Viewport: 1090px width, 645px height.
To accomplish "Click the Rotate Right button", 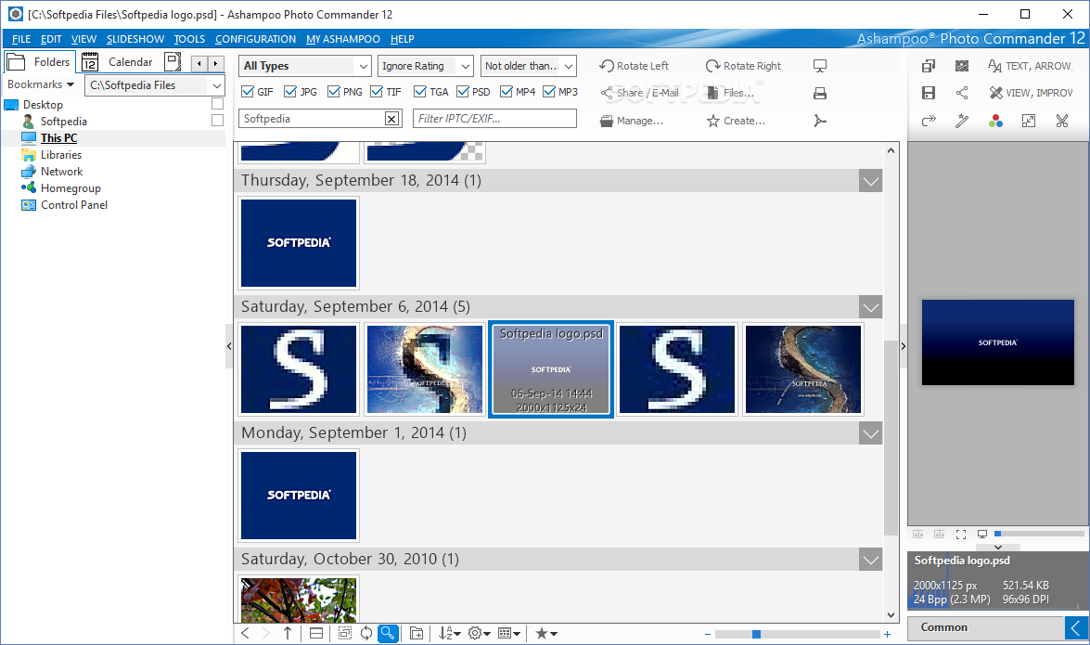I will point(743,66).
